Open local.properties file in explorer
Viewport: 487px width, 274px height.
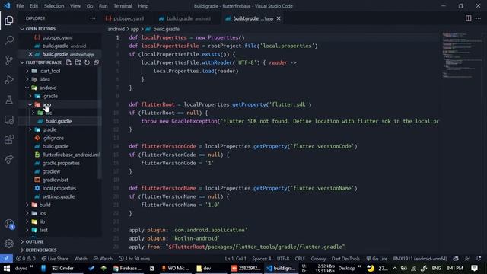point(59,188)
